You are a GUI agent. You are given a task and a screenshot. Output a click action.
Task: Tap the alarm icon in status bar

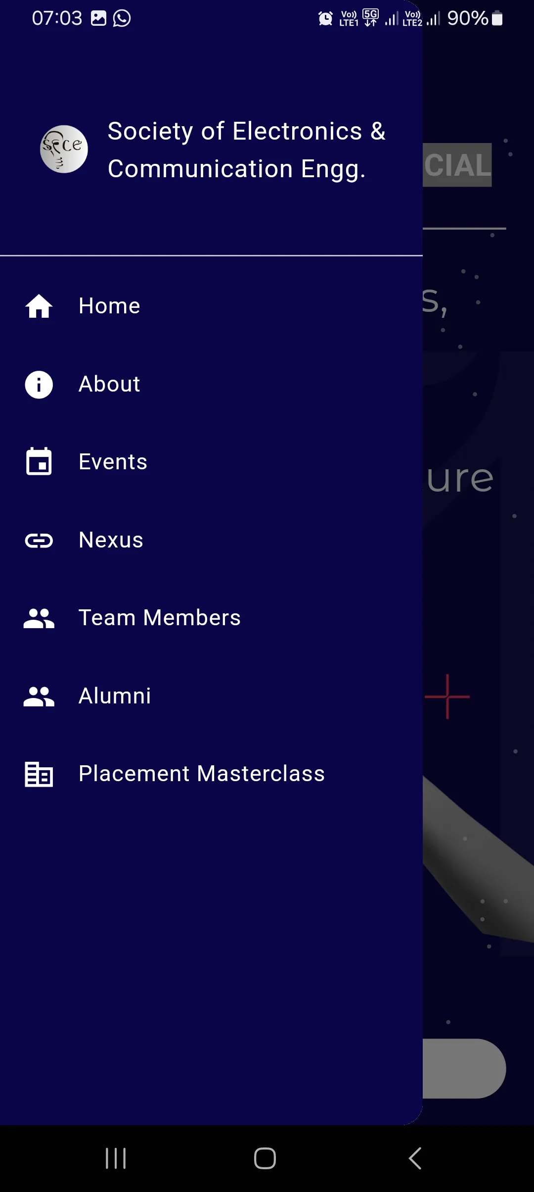point(325,19)
